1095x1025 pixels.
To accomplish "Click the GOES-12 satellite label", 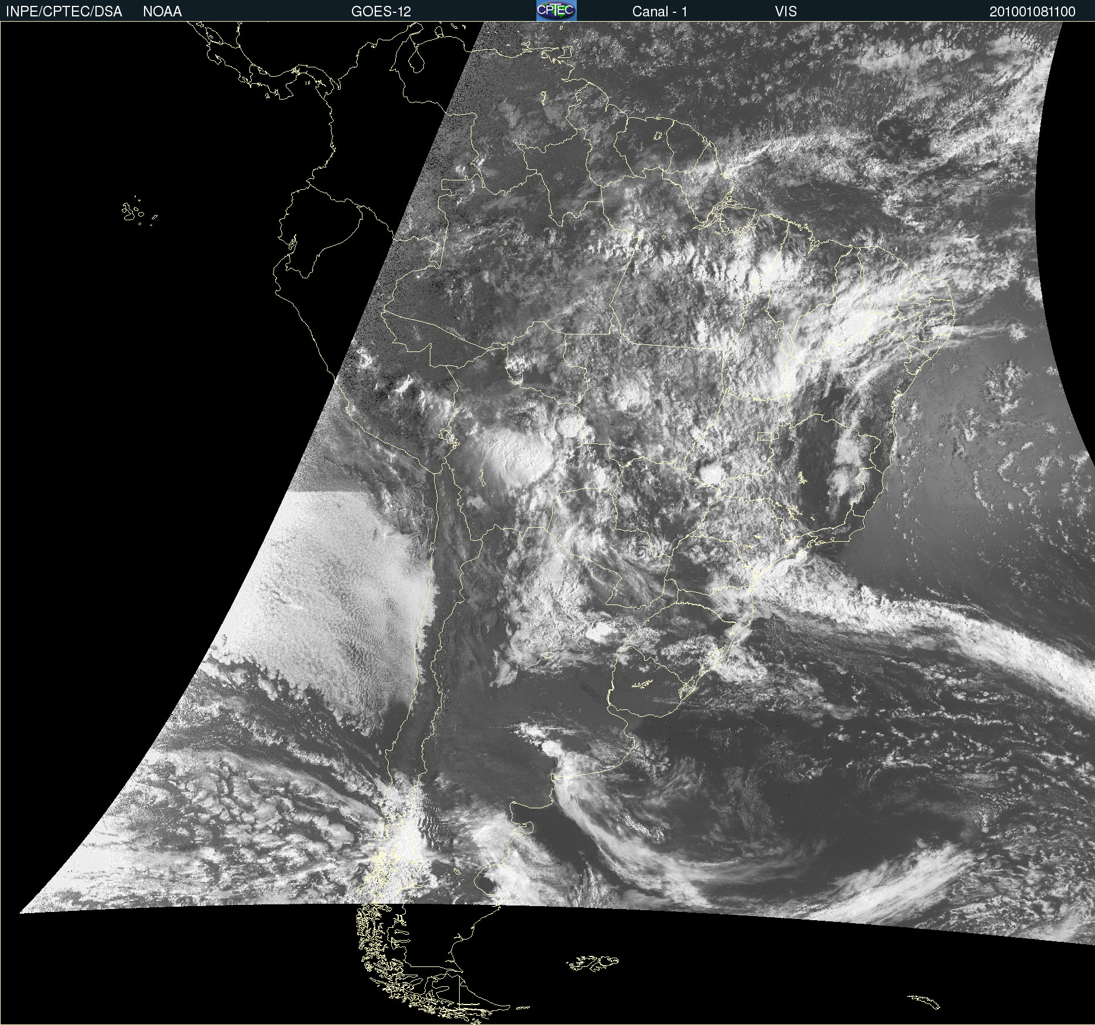I will coord(381,12).
